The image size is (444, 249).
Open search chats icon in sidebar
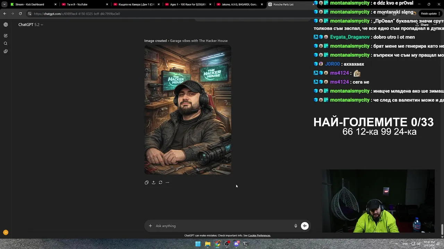(x=6, y=44)
